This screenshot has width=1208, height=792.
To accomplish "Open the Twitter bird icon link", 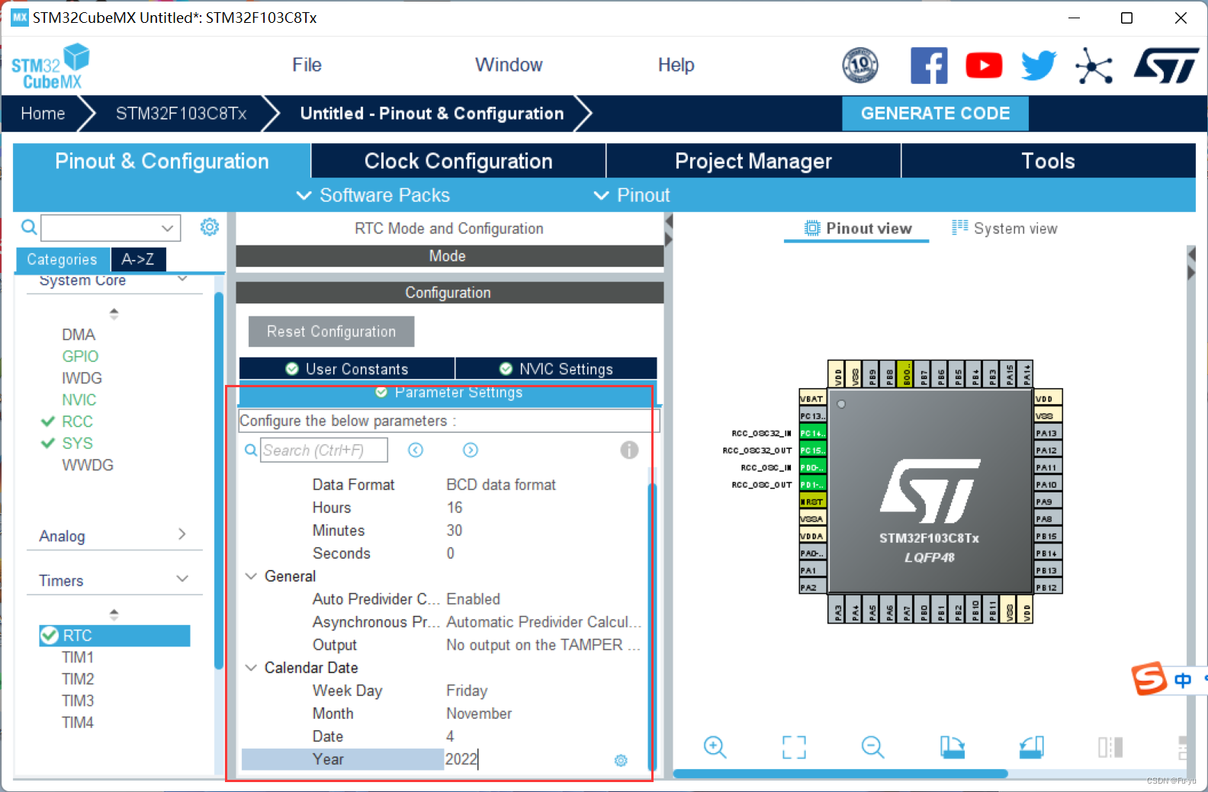I will (x=1039, y=66).
